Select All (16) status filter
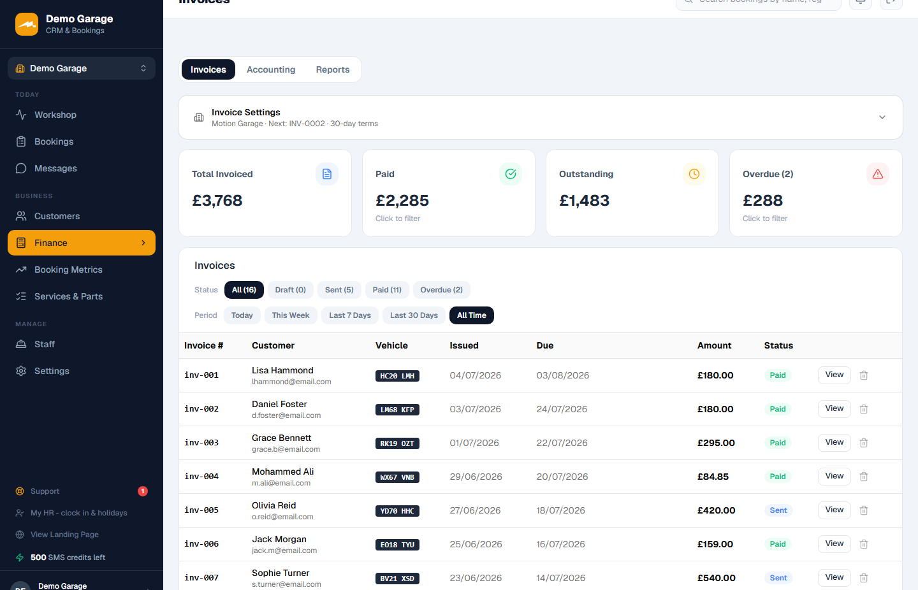The image size is (918, 590). [244, 290]
